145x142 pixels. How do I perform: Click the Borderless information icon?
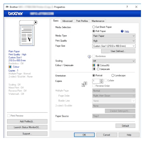click(x=89, y=56)
